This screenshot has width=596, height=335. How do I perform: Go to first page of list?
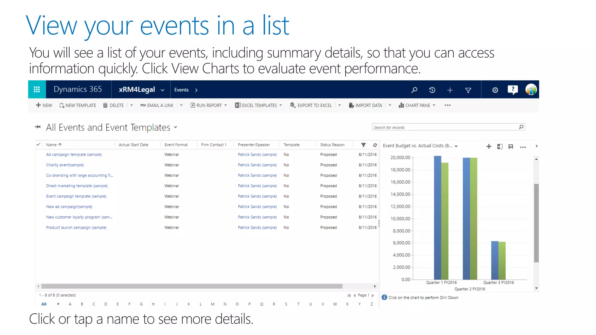coord(349,295)
